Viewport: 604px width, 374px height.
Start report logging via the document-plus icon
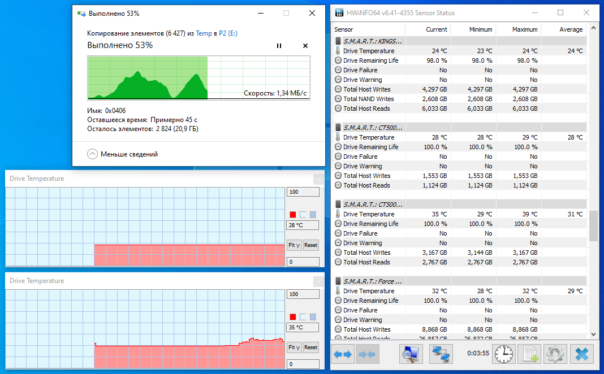[x=529, y=354]
